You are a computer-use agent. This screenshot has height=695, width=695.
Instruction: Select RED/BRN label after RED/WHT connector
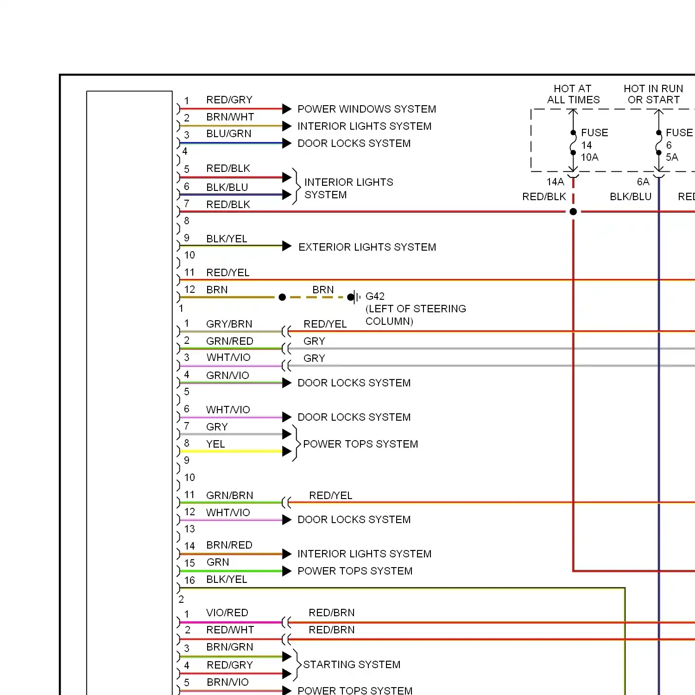[x=332, y=630]
